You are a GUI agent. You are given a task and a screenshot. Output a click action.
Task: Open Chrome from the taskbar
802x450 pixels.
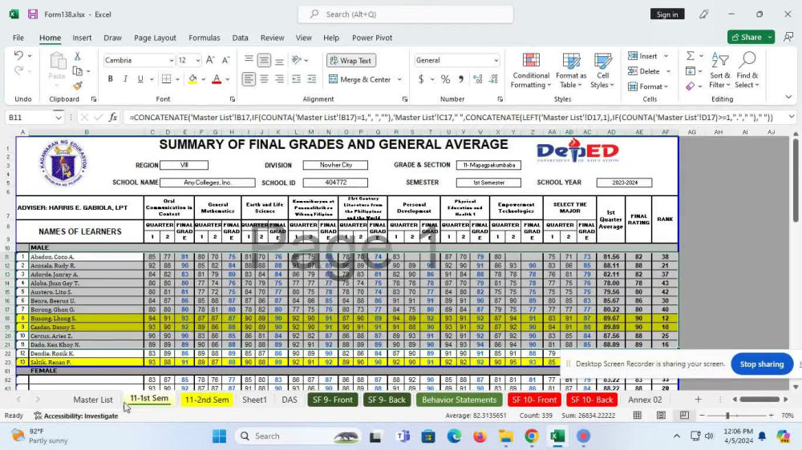point(532,436)
